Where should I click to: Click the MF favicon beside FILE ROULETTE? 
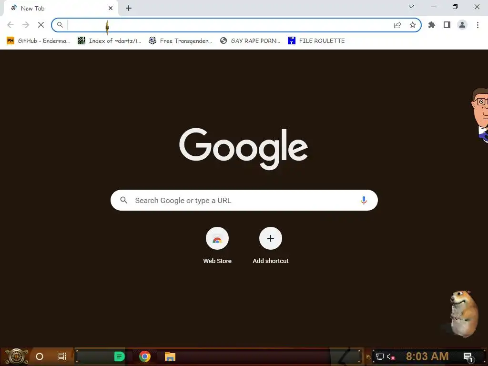pyautogui.click(x=291, y=41)
